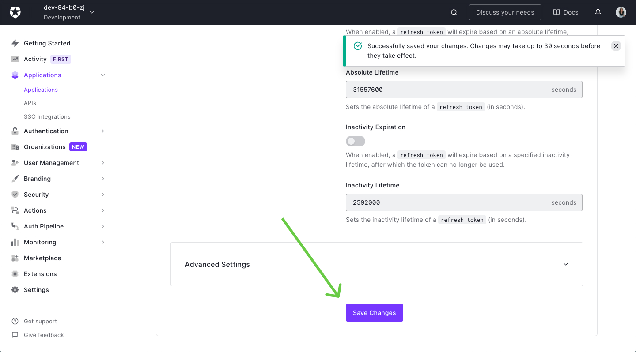Open the Marketplace section
Image resolution: width=636 pixels, height=352 pixels.
pyautogui.click(x=42, y=258)
